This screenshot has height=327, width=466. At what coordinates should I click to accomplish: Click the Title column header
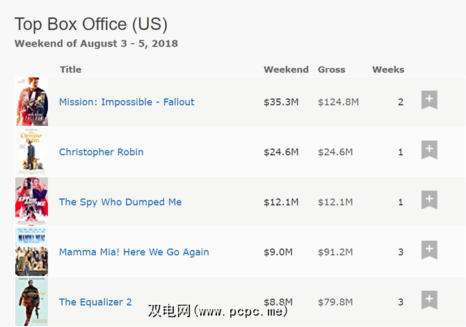click(x=70, y=70)
